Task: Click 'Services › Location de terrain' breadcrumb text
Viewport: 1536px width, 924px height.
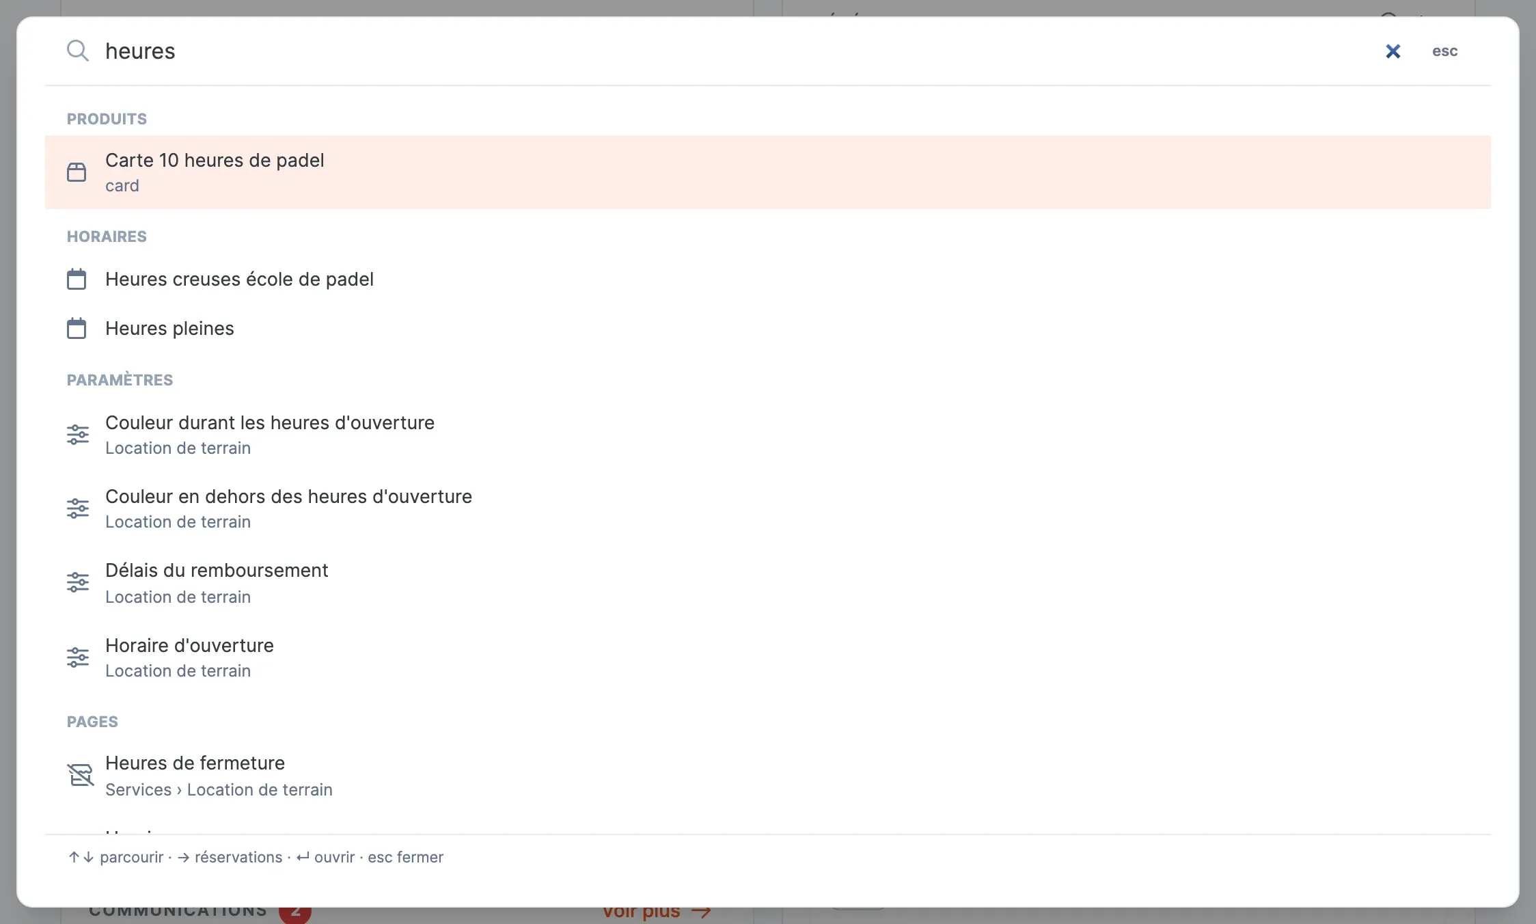Action: pos(219,789)
